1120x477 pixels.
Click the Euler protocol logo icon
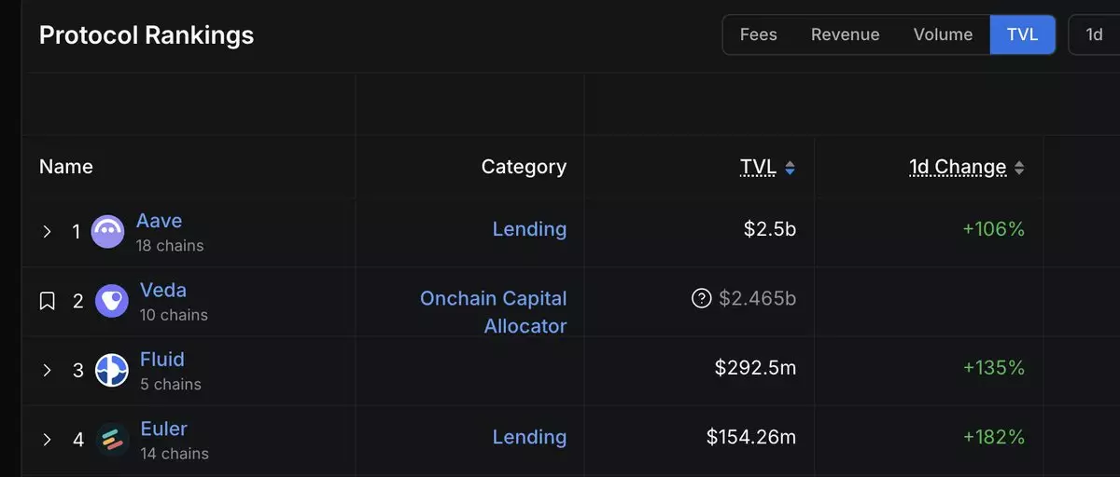coord(112,439)
